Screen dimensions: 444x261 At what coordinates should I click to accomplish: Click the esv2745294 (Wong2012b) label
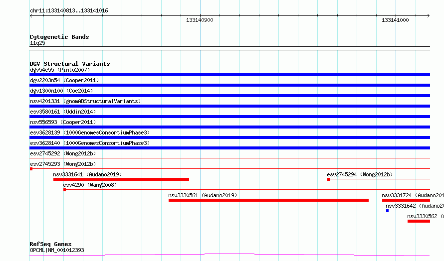[x=360, y=174]
